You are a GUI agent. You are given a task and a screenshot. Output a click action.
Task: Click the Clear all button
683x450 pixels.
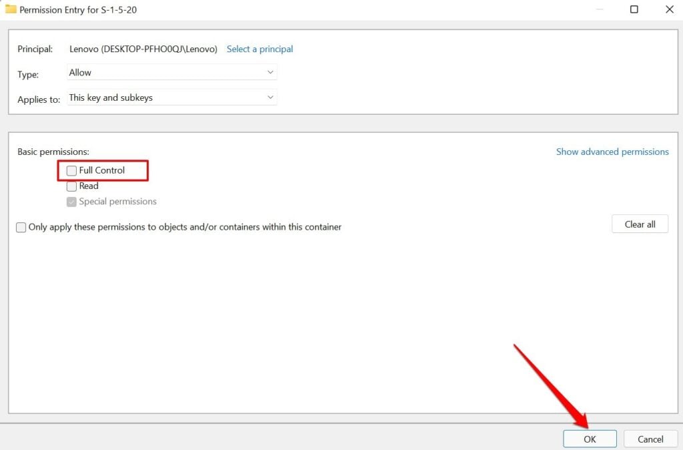640,224
